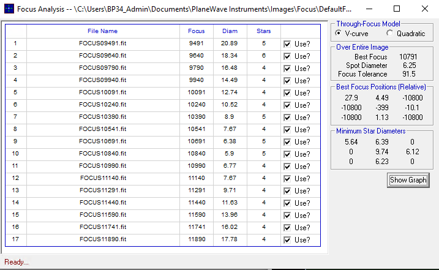Click the File Name column header
Image resolution: width=439 pixels, height=270 pixels.
(103, 31)
